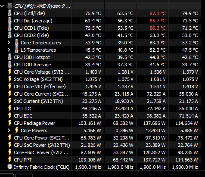Viewport: 205px width, 177px height.
Task: Click thermometer icon beside Core Temperatures
Action: pyautogui.click(x=16, y=43)
